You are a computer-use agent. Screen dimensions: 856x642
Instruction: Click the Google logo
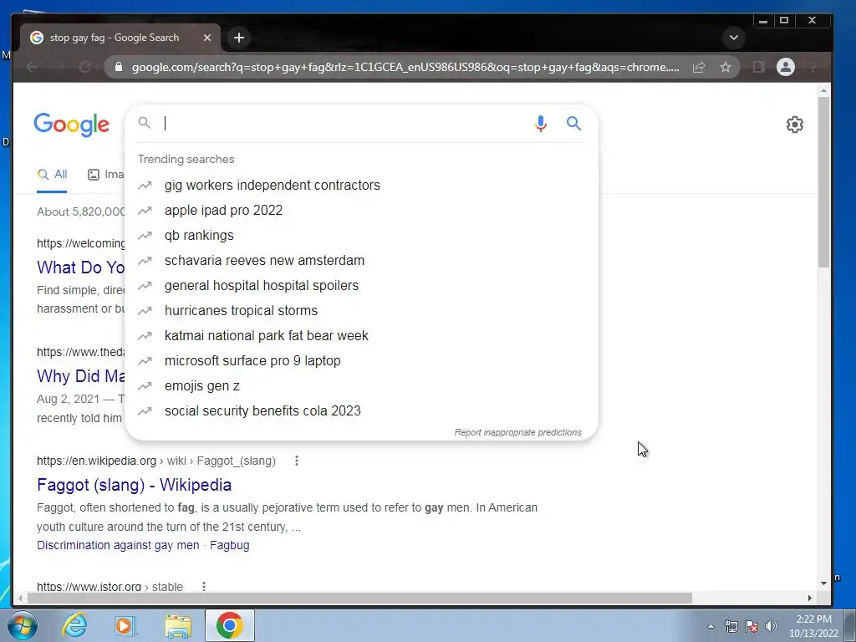(x=72, y=125)
